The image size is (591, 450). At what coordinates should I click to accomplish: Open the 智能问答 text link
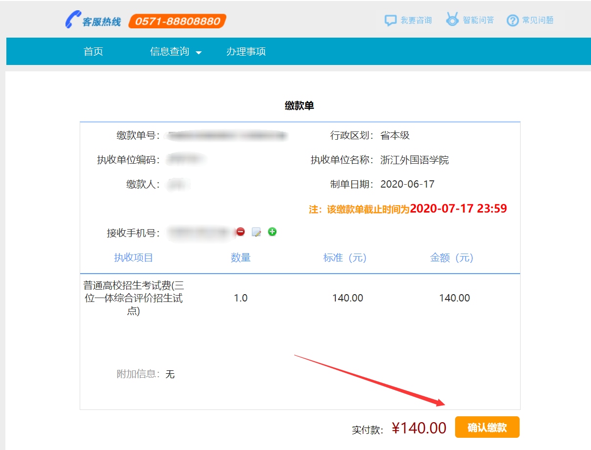(x=478, y=20)
